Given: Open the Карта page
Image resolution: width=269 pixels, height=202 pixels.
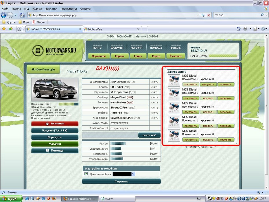Looking at the screenshot, I should coord(156,56).
